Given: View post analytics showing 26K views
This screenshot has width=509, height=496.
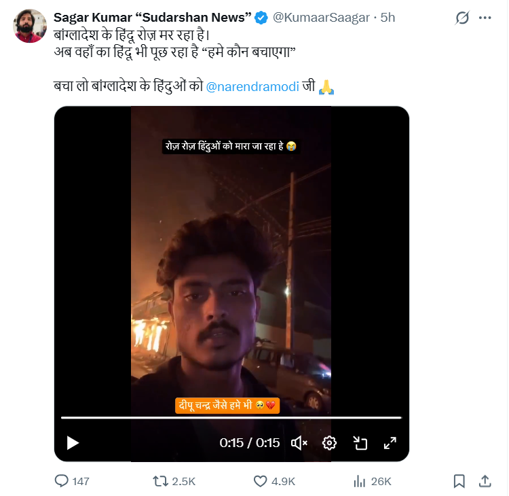Looking at the screenshot, I should pyautogui.click(x=360, y=481).
